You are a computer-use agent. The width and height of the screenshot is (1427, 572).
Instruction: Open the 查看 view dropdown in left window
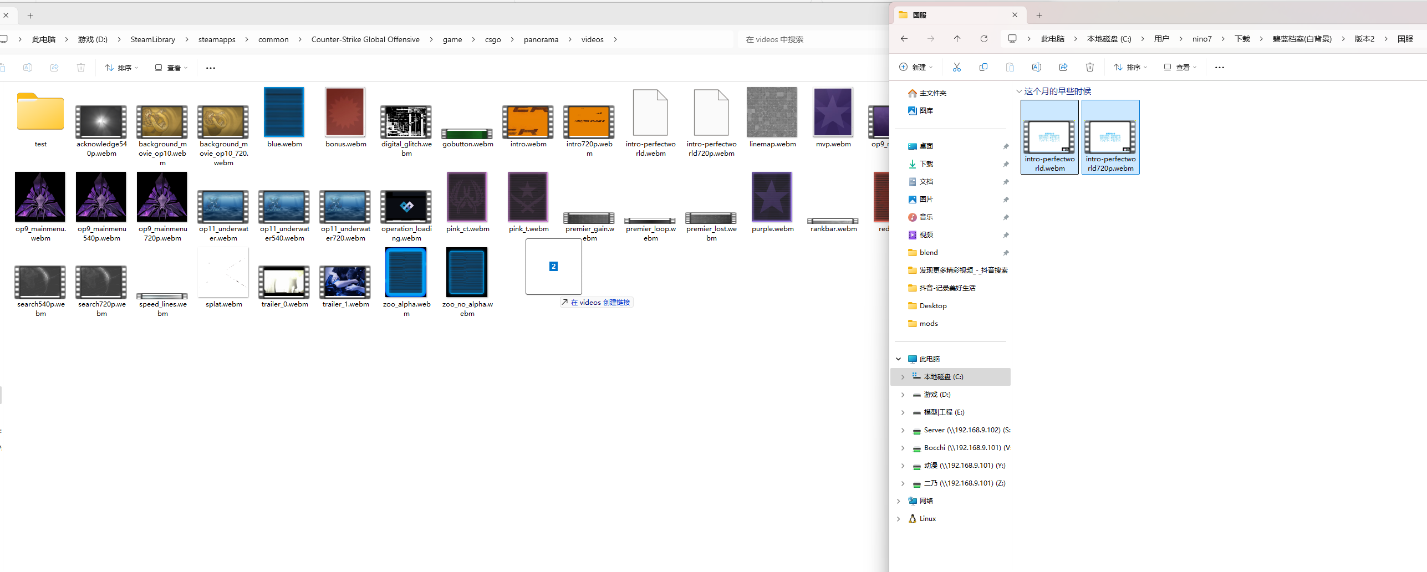coord(171,68)
